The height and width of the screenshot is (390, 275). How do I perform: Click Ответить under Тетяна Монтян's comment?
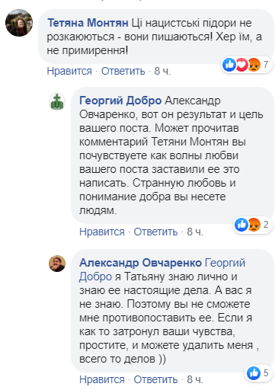(123, 71)
